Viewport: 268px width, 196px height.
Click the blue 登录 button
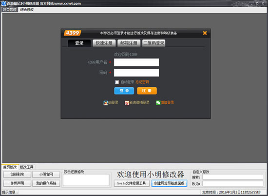[x=124, y=91]
